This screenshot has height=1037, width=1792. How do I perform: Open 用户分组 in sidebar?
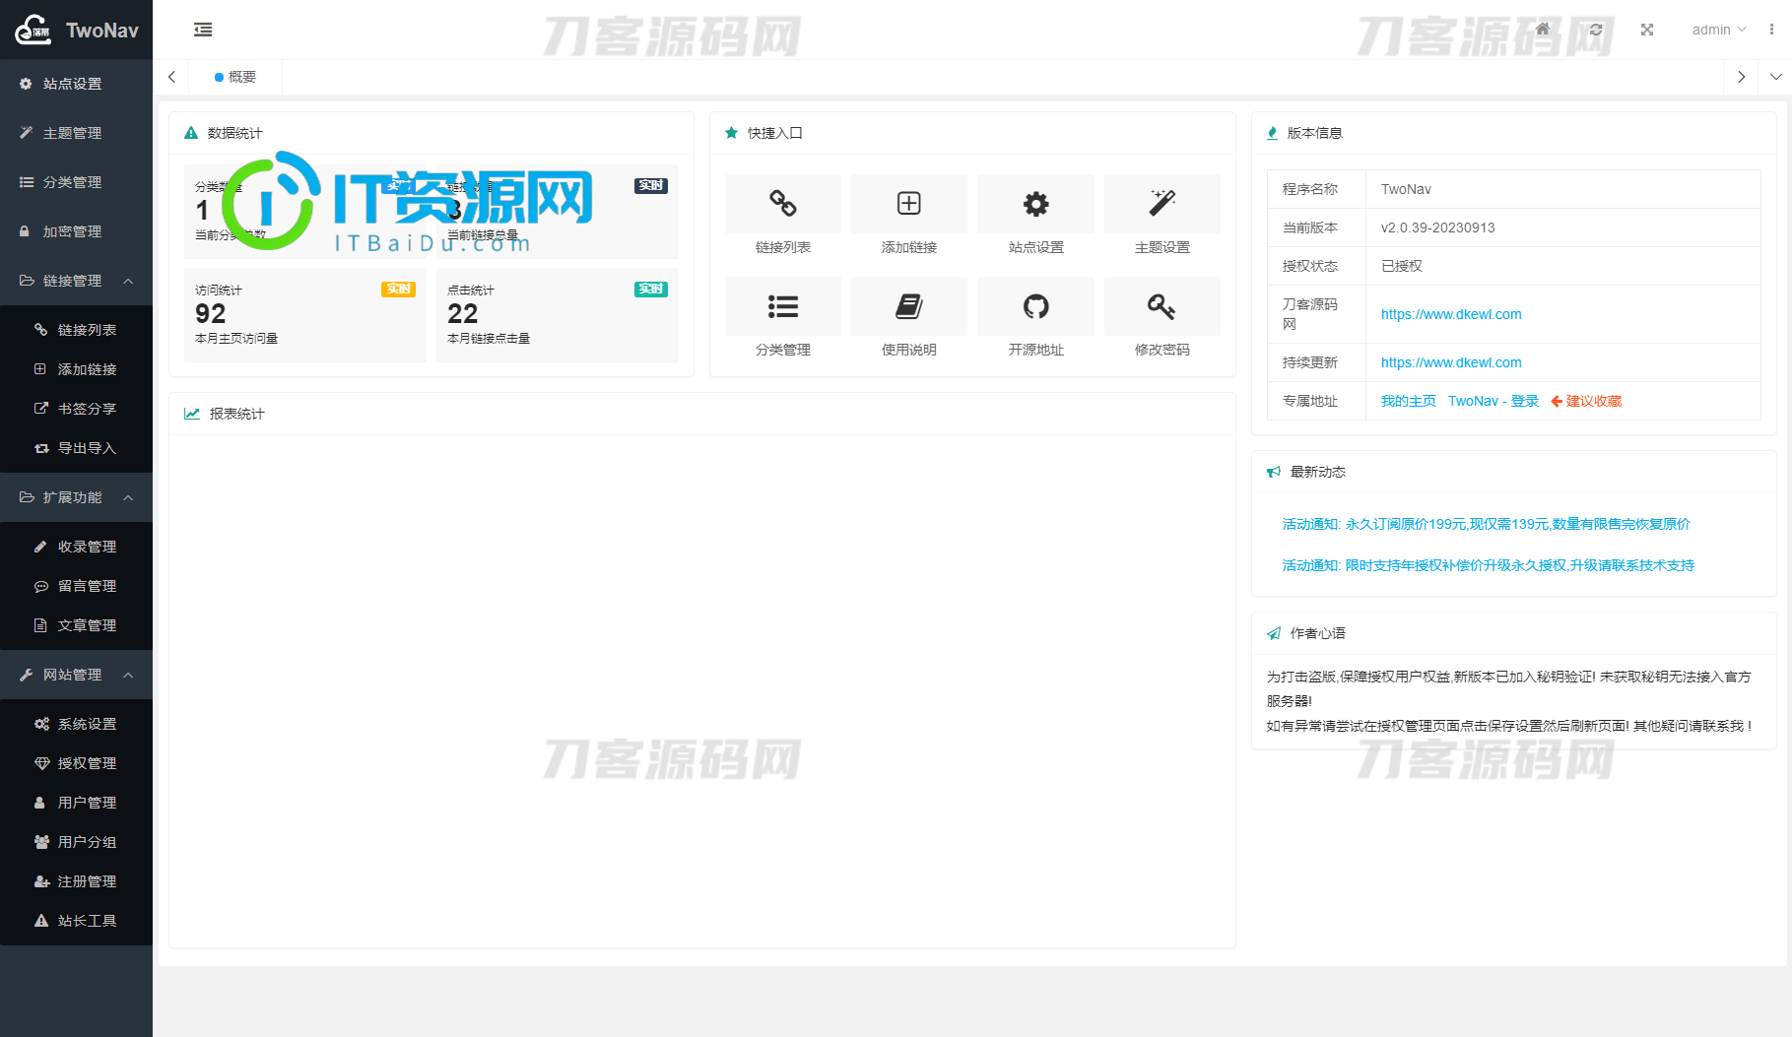[76, 842]
